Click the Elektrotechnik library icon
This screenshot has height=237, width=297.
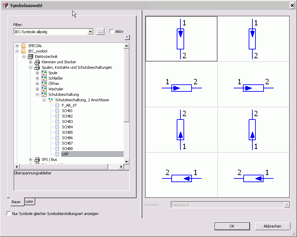(x=30, y=57)
